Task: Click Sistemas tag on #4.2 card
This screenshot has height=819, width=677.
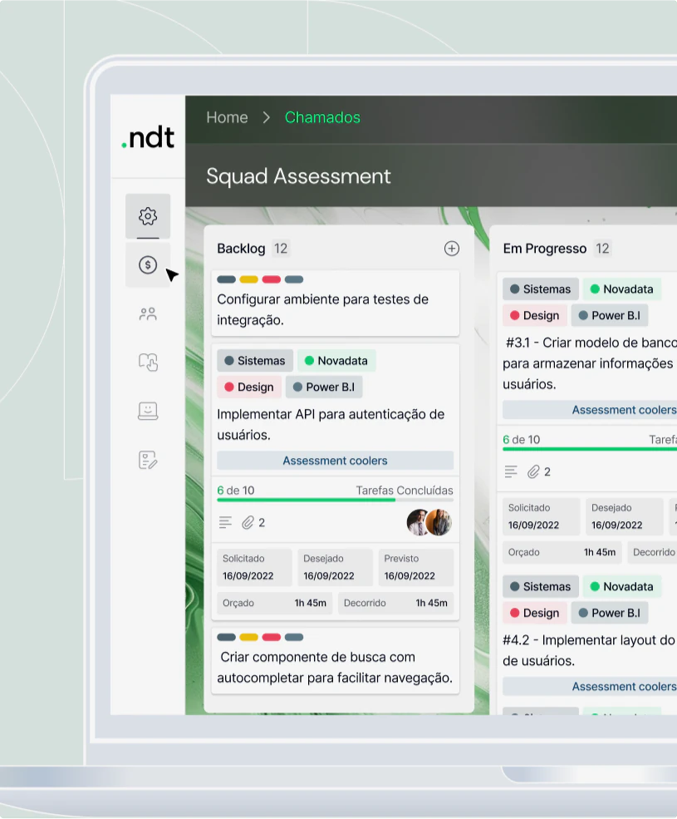Action: click(541, 586)
